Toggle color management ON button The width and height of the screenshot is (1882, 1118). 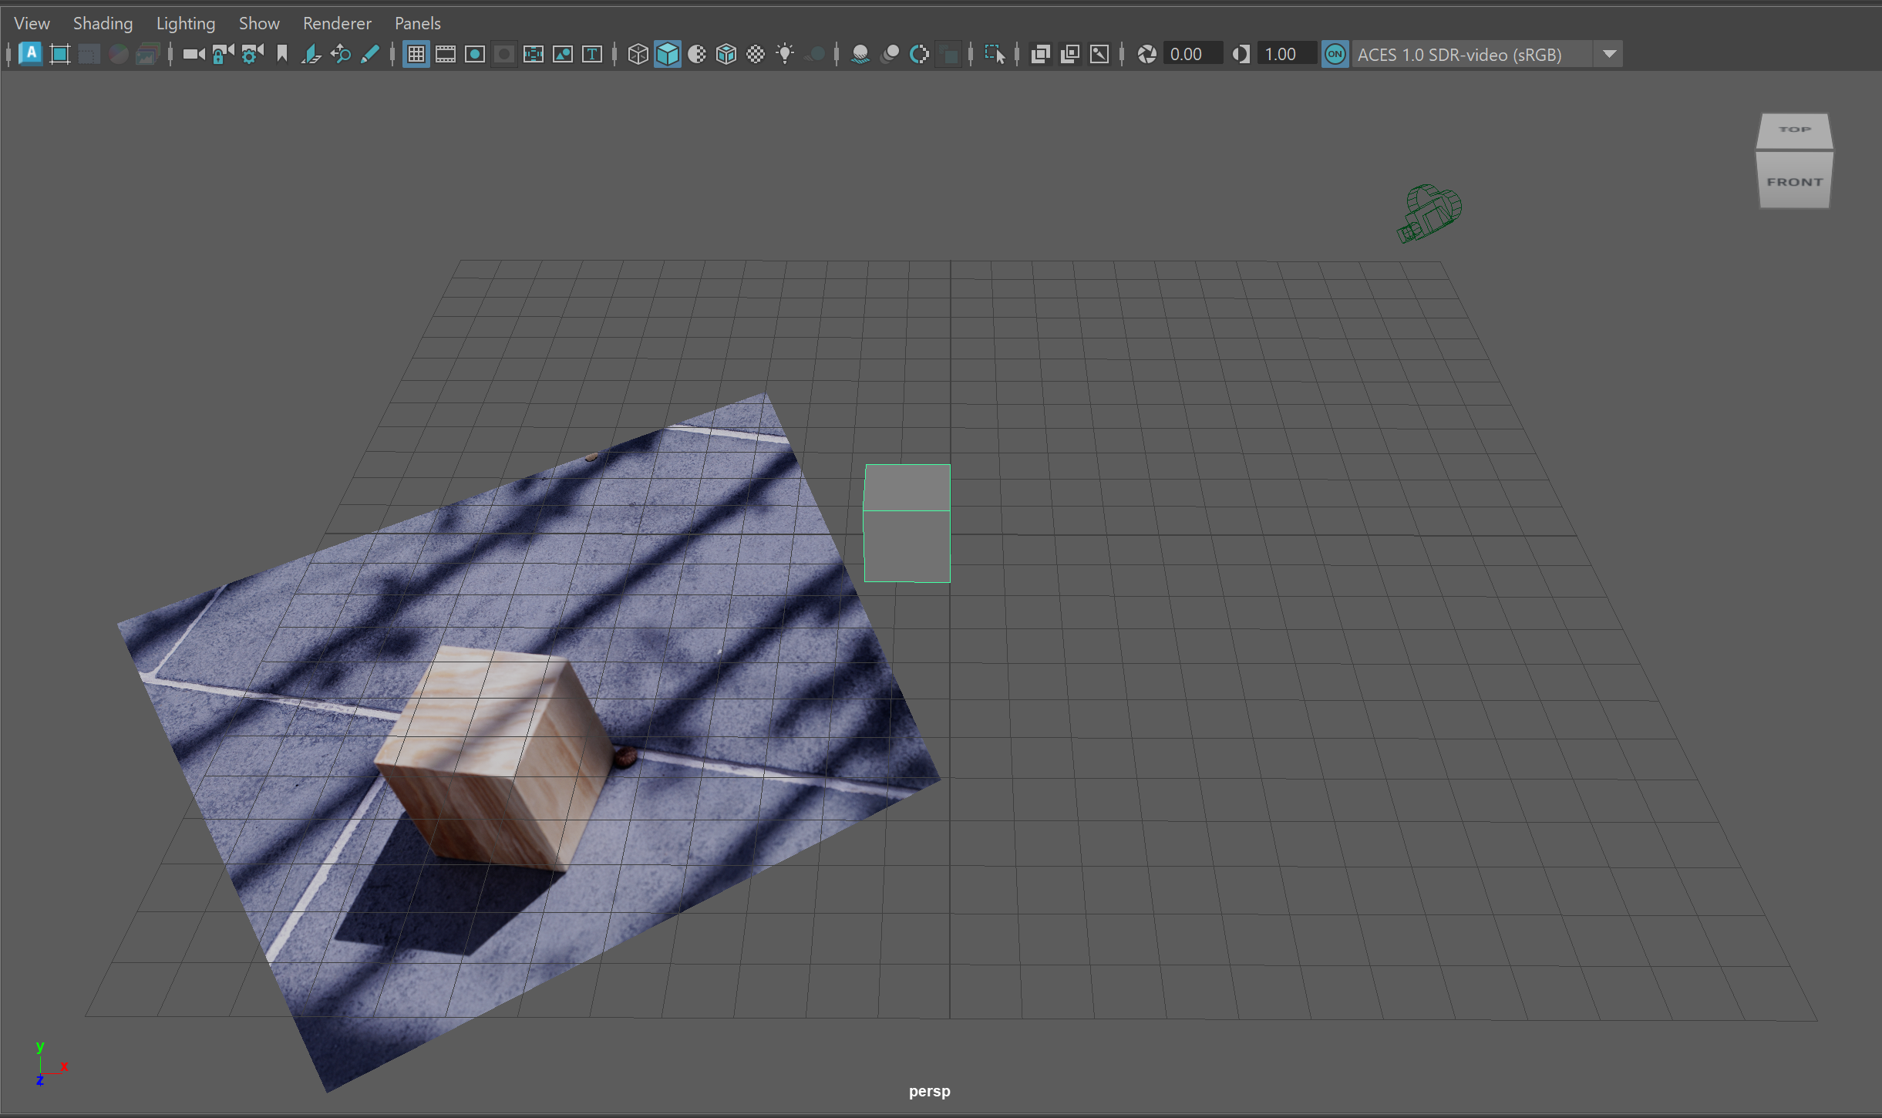pyautogui.click(x=1335, y=54)
